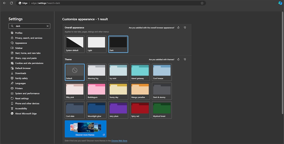Open System and performance settings

(25, 94)
